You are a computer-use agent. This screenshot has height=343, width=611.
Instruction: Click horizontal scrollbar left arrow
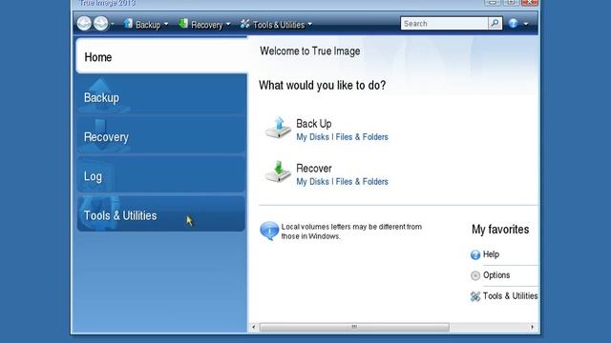(254, 327)
